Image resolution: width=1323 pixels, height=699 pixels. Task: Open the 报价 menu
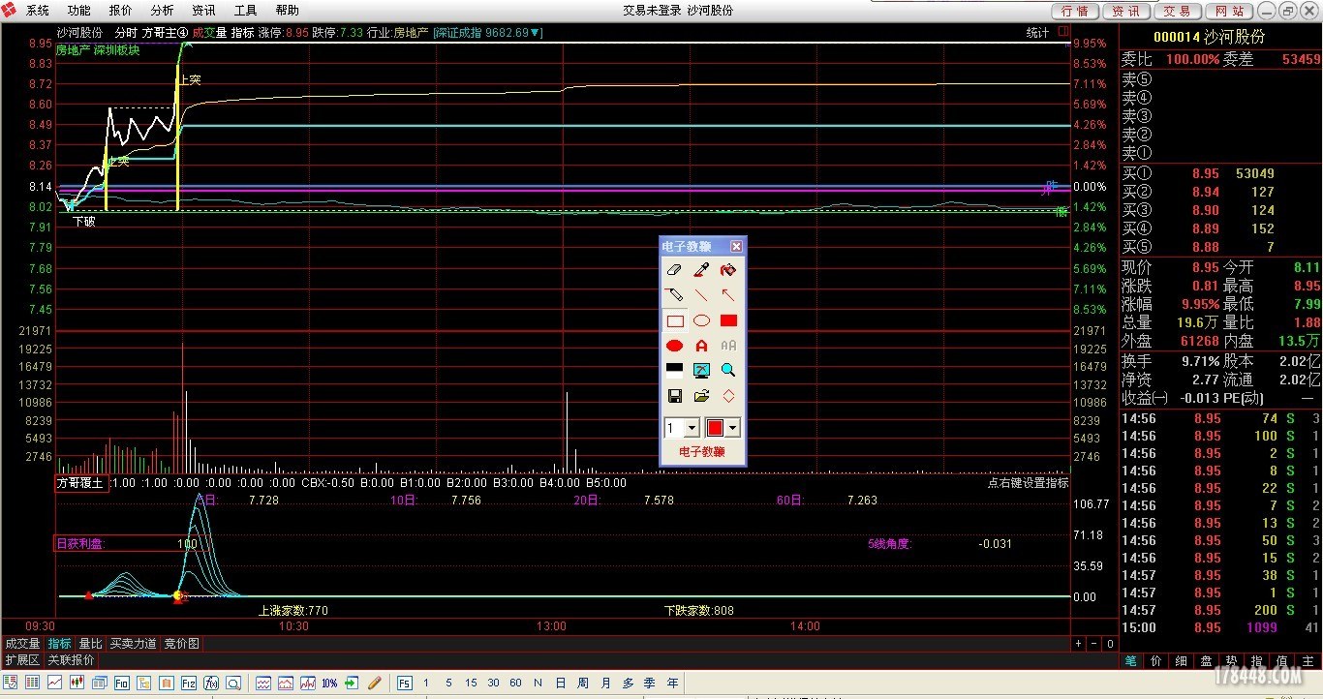[121, 11]
